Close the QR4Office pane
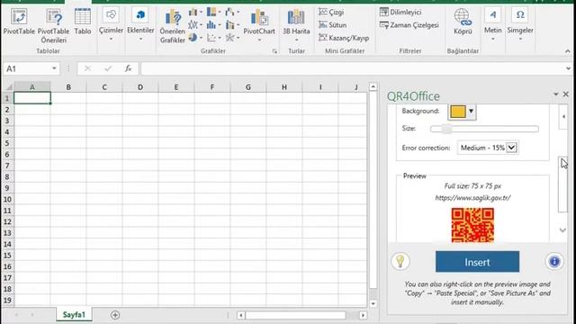Image resolution: width=576 pixels, height=324 pixels. tap(566, 94)
